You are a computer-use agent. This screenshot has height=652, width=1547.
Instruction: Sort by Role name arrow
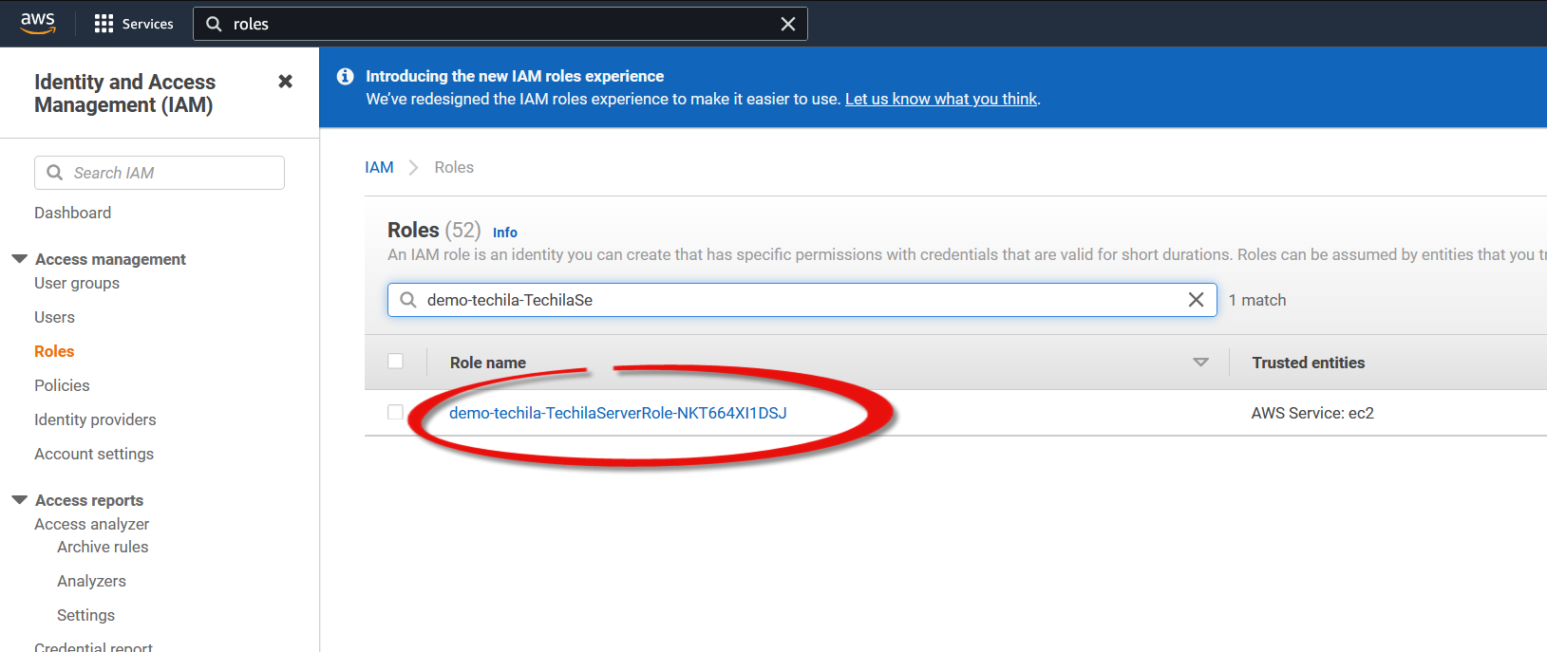[x=1200, y=363]
